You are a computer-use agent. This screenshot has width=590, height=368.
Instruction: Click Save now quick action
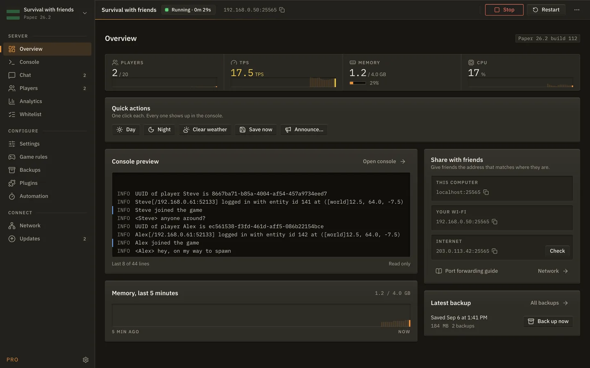256,130
